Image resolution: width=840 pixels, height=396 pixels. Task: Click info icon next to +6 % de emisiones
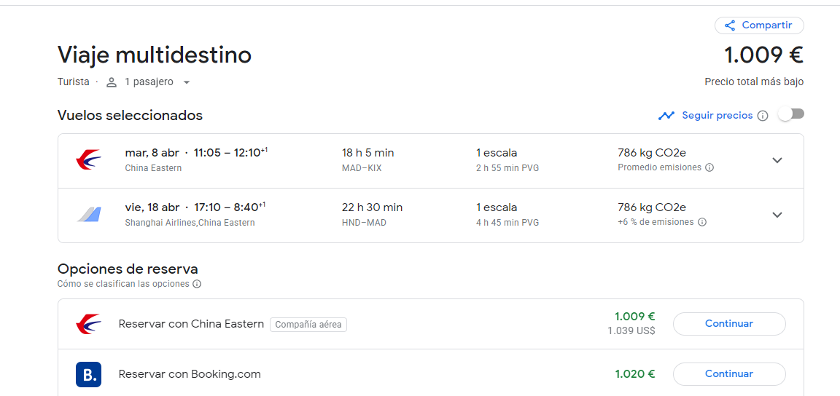click(x=701, y=222)
